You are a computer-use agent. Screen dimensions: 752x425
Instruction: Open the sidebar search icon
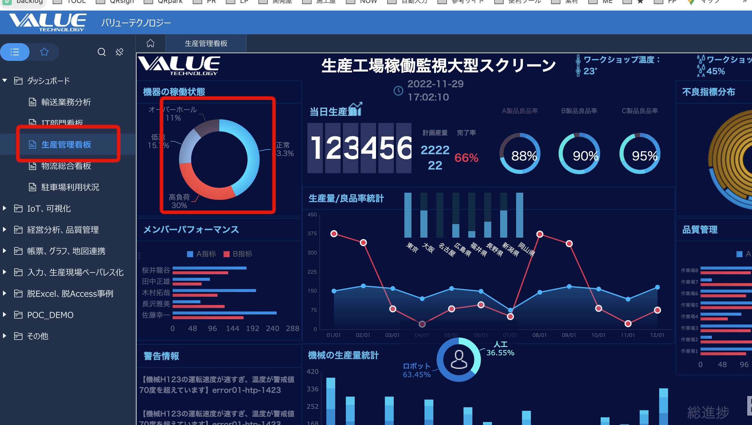coord(101,52)
